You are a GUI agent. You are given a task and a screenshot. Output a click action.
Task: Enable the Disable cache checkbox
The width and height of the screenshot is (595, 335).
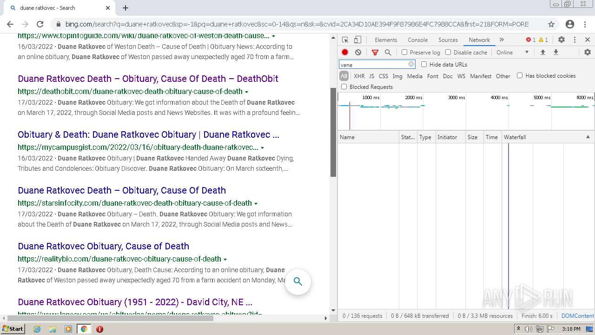pyautogui.click(x=448, y=52)
